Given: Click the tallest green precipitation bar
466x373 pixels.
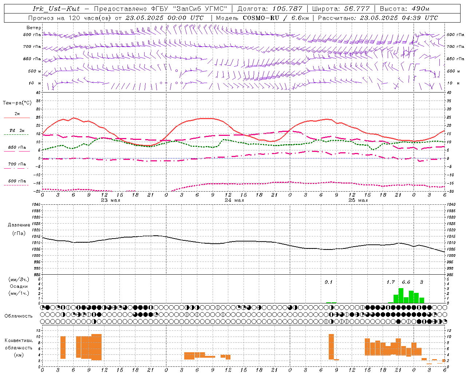Looking at the screenshot, I should 401,295.
